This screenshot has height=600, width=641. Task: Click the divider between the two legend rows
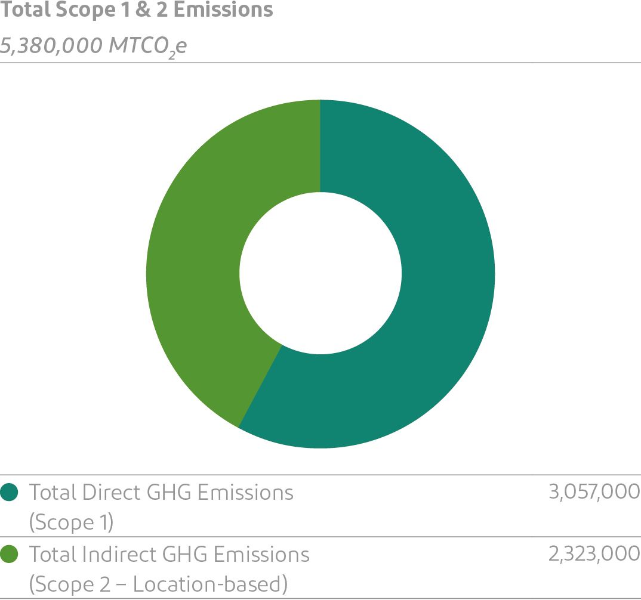[x=320, y=537]
